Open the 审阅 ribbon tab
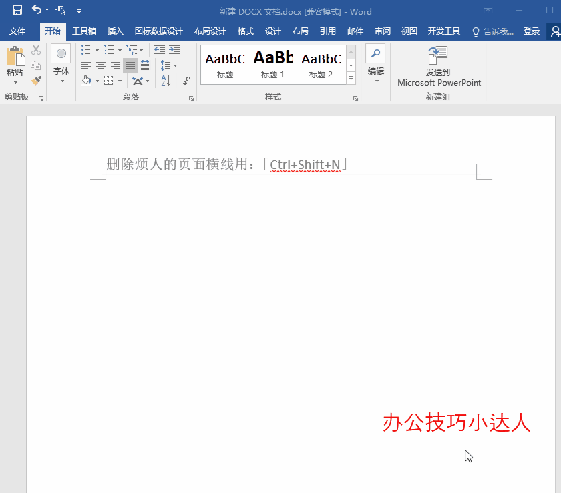Image resolution: width=561 pixels, height=493 pixels. click(x=382, y=31)
